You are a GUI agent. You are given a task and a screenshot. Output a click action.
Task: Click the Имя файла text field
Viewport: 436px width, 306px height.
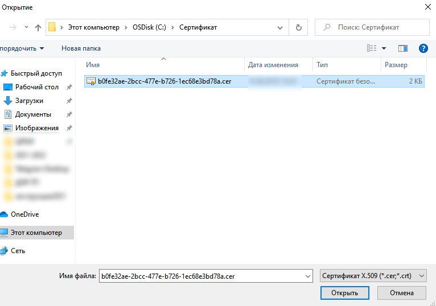tap(202, 276)
